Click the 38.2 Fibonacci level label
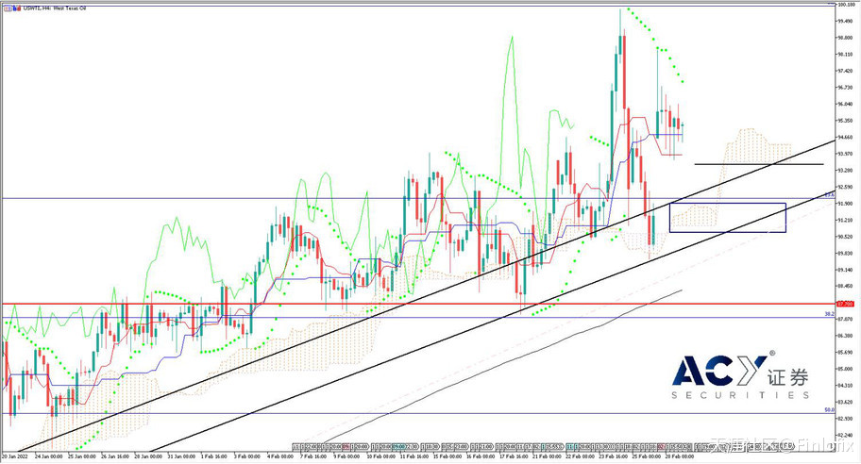The height and width of the screenshot is (464, 861). click(x=830, y=314)
